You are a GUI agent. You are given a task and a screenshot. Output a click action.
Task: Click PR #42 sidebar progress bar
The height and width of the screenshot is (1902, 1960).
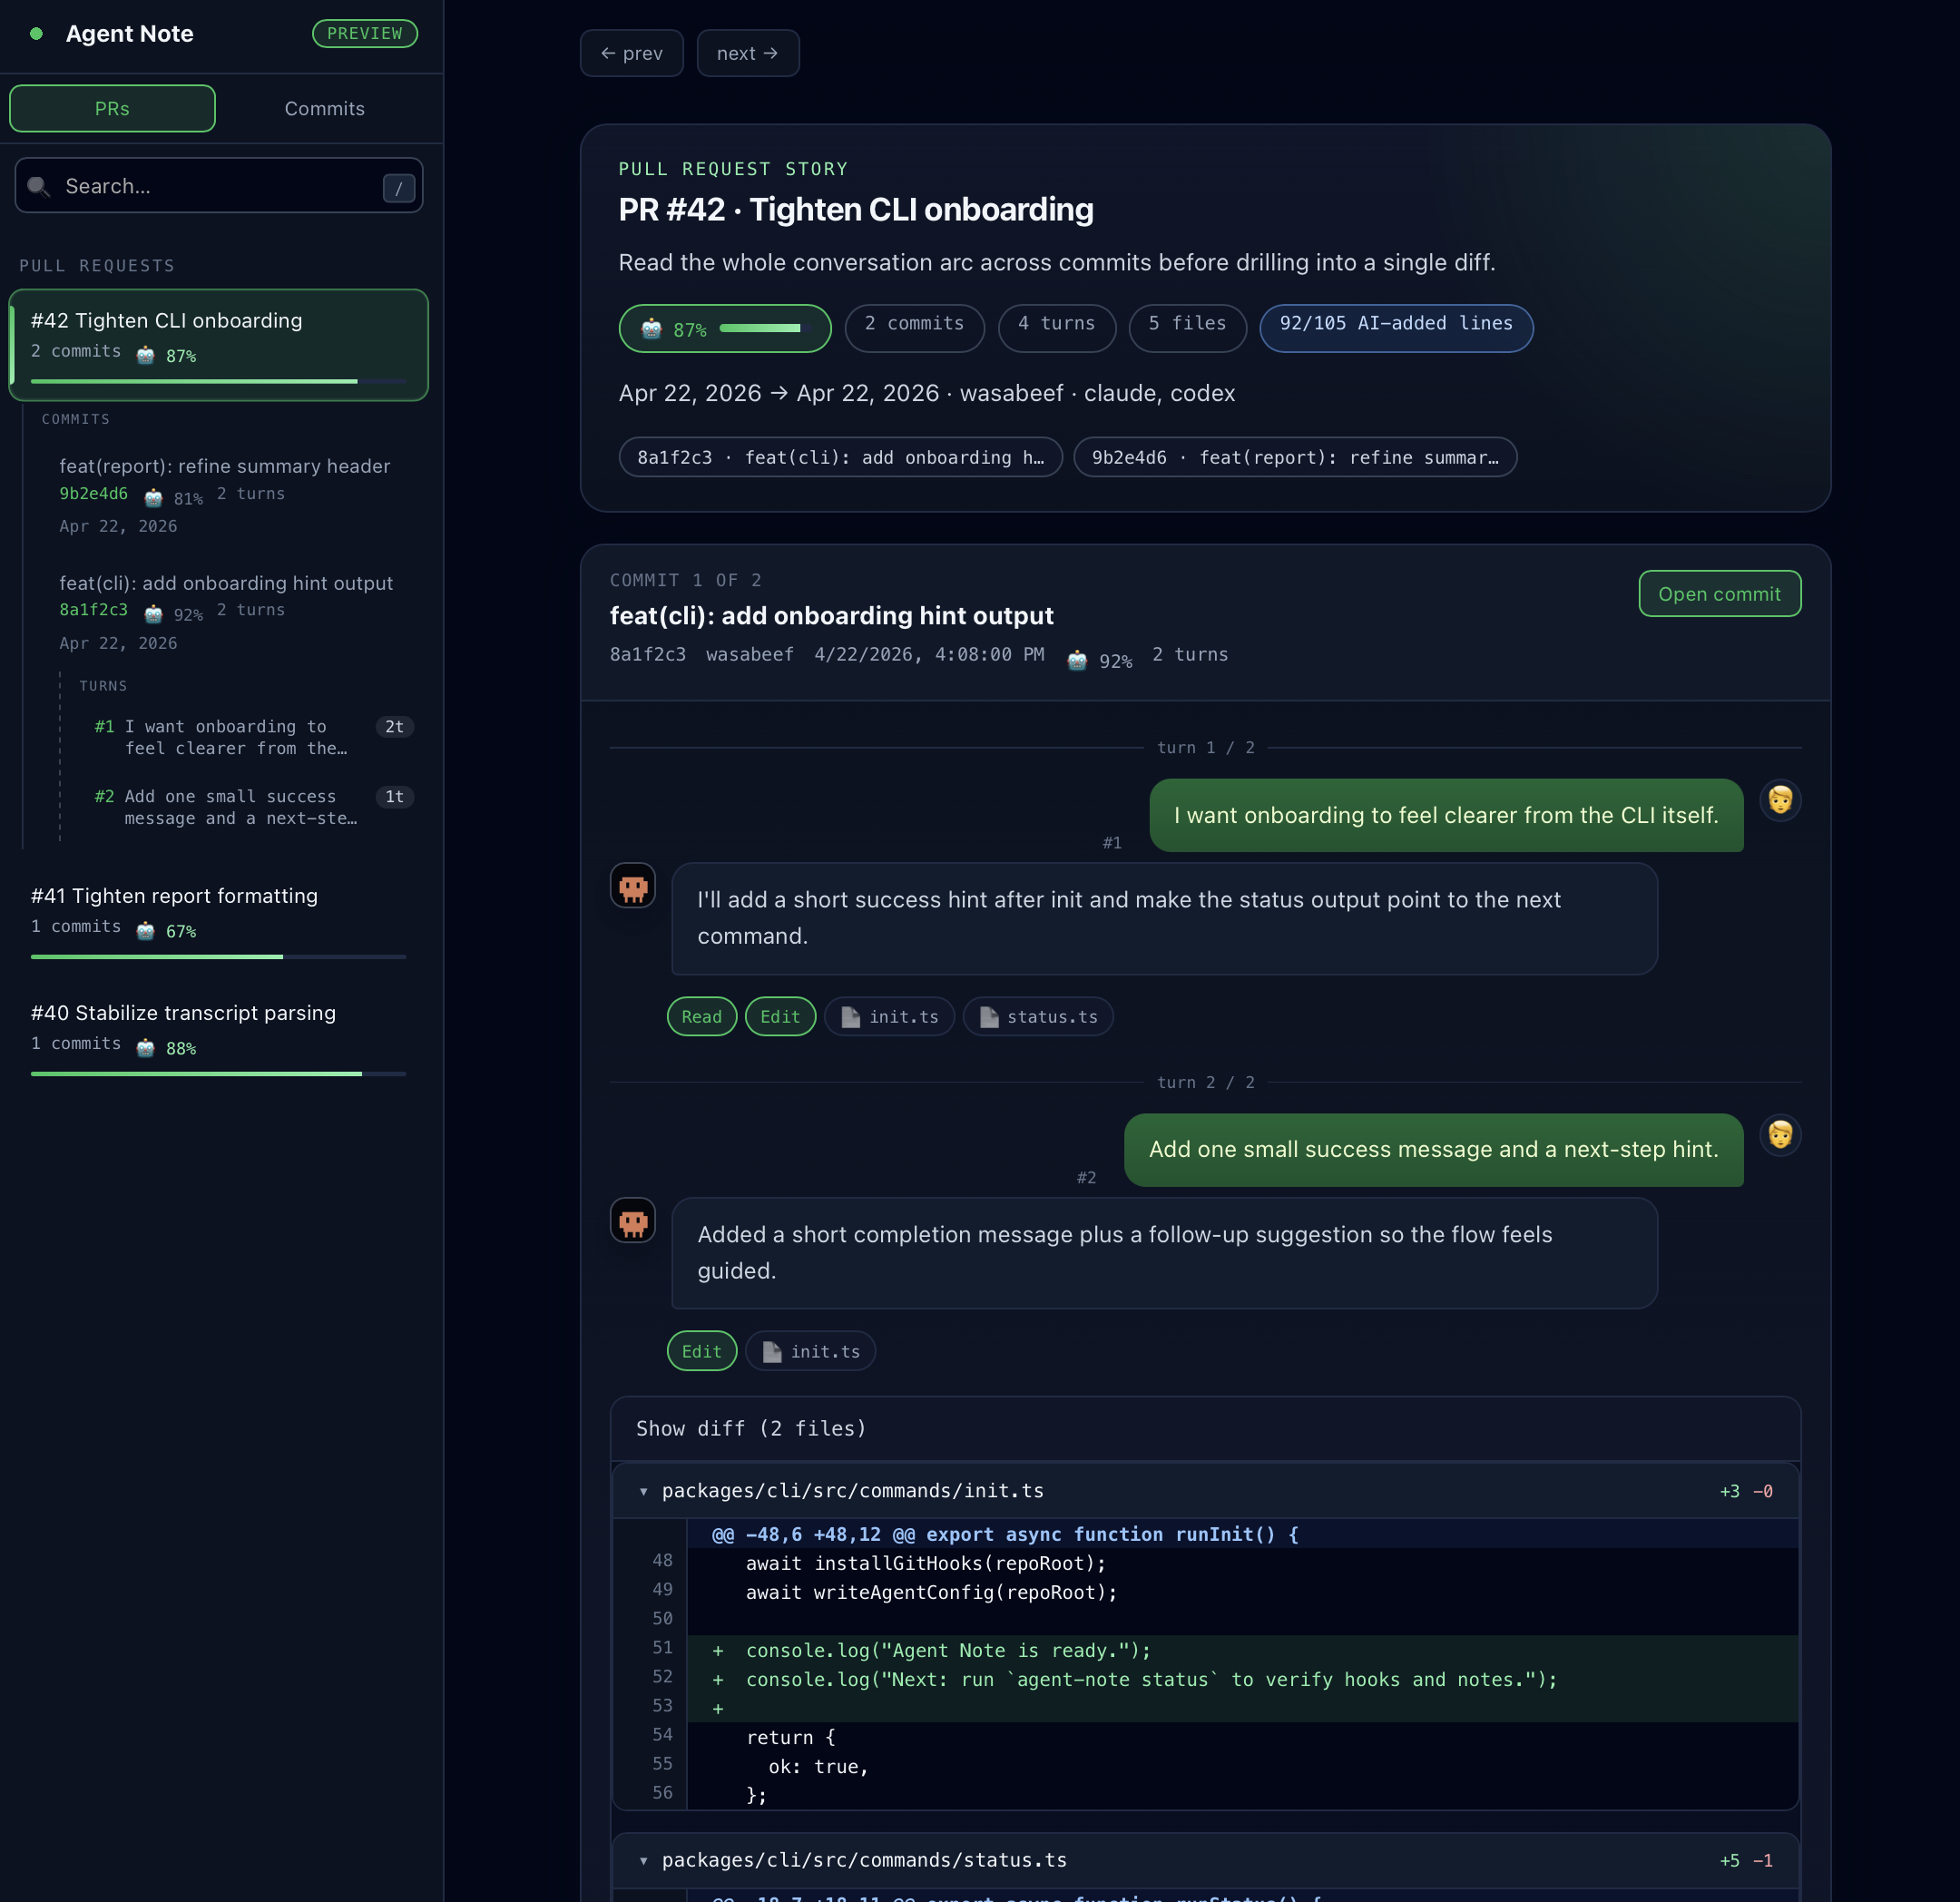click(218, 381)
